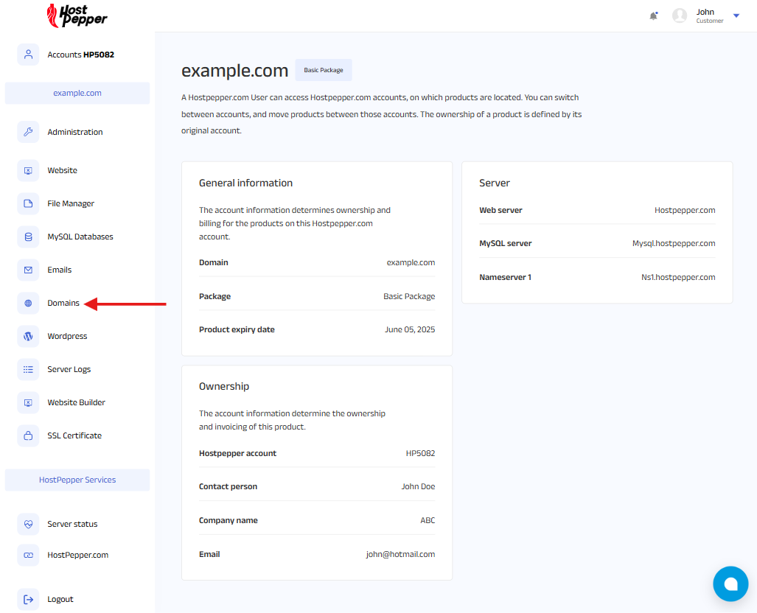The height and width of the screenshot is (613, 757).
Task: Click the Emails envelope icon
Action: (x=28, y=270)
